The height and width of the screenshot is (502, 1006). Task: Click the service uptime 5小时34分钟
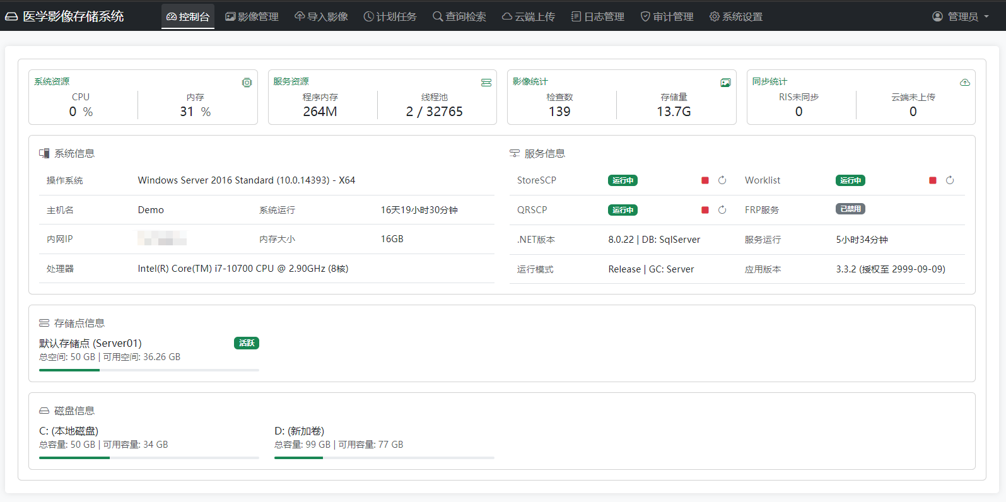pyautogui.click(x=862, y=240)
